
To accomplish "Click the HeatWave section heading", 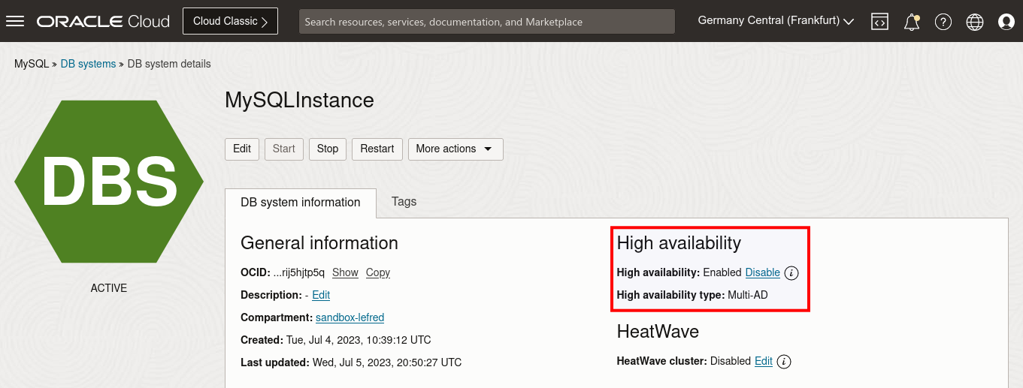I will 658,331.
